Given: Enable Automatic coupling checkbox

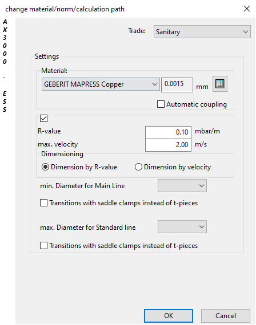Looking at the screenshot, I should point(161,104).
